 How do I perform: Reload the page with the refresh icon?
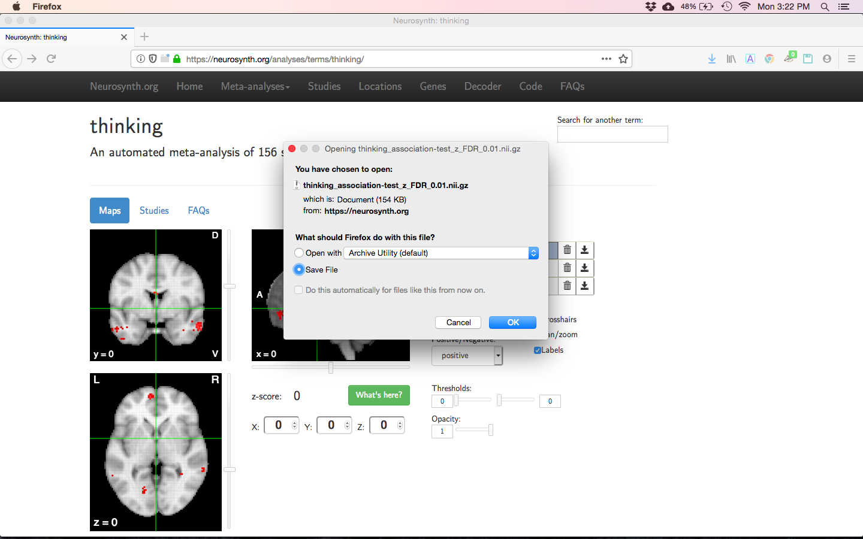pos(52,59)
